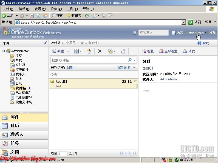Click the 查找某人 (Find Someone) input field

(153, 33)
